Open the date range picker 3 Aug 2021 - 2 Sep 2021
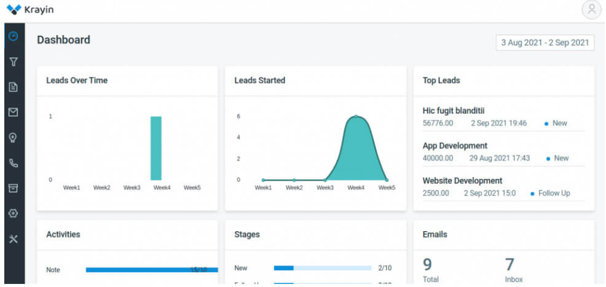The width and height of the screenshot is (606, 287). click(x=545, y=43)
